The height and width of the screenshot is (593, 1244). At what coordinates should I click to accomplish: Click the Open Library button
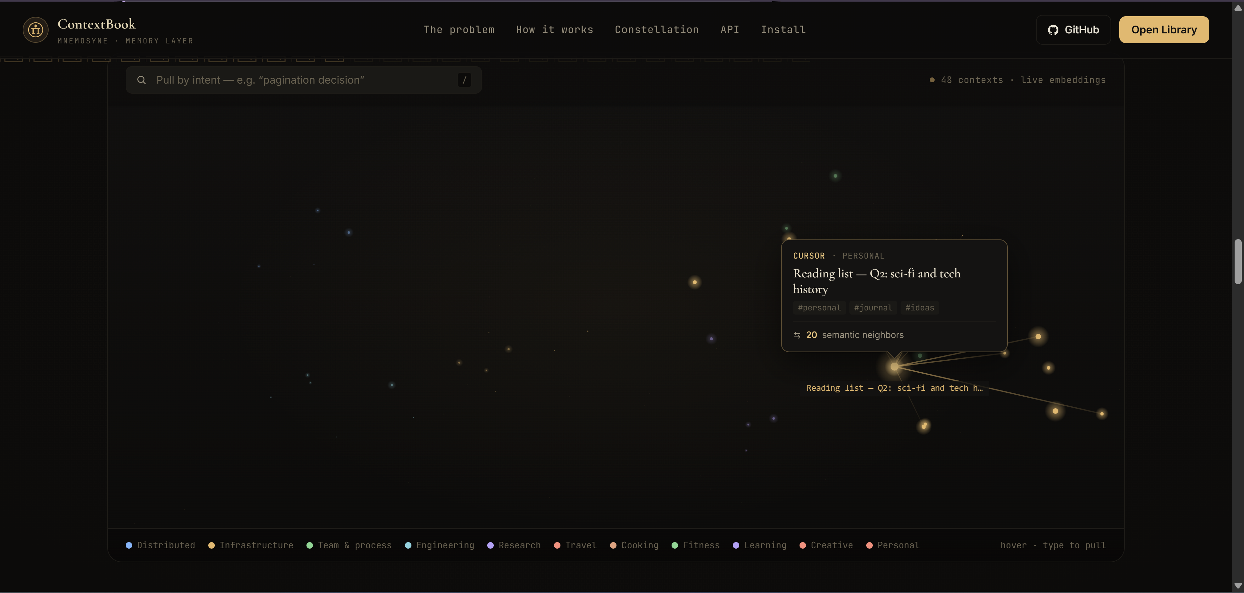(x=1164, y=30)
